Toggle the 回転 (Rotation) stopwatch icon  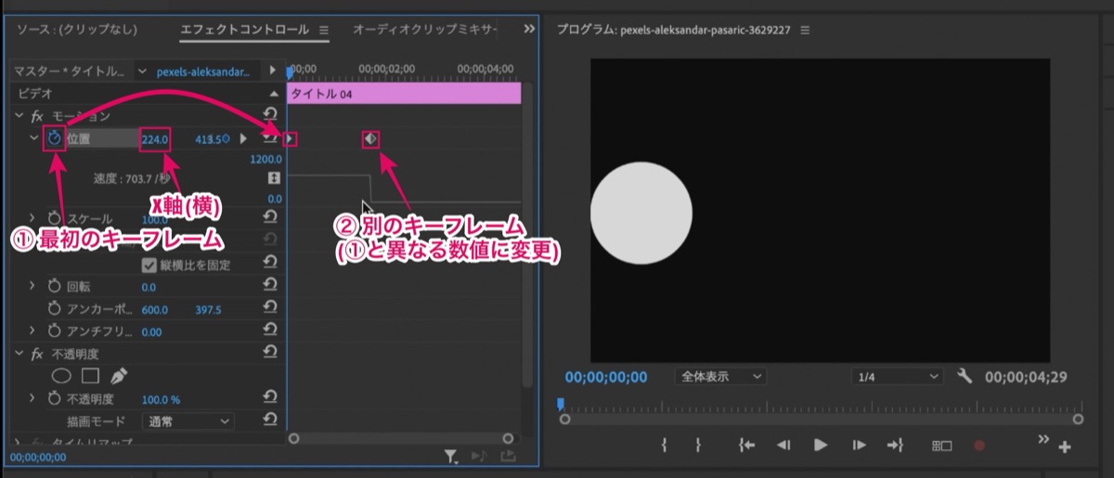(x=55, y=286)
